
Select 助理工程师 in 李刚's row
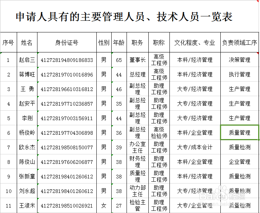[159, 118]
